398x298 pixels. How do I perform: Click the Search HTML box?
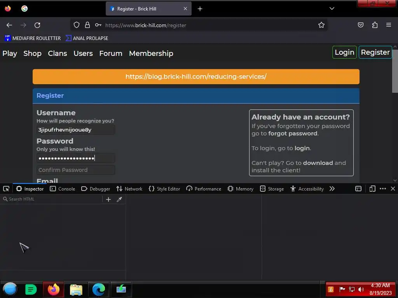[52, 199]
